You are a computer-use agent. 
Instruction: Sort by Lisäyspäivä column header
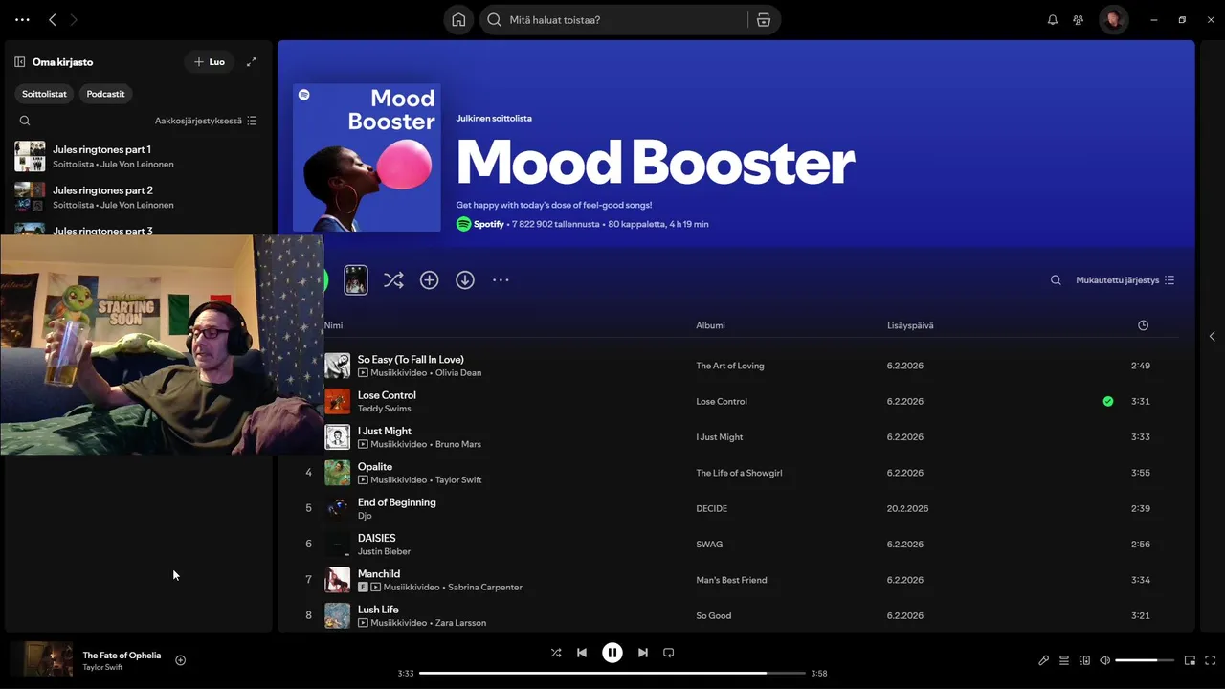(910, 325)
